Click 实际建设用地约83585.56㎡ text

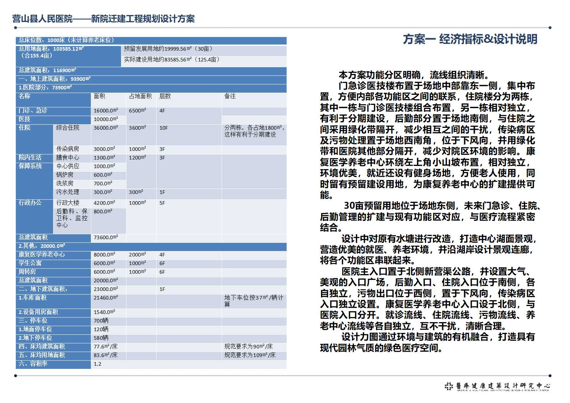click(172, 60)
